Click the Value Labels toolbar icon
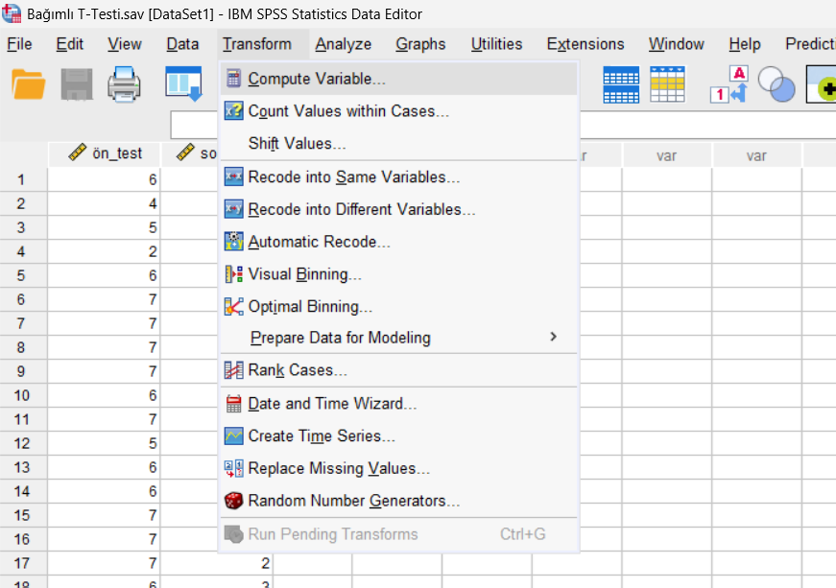 click(728, 84)
